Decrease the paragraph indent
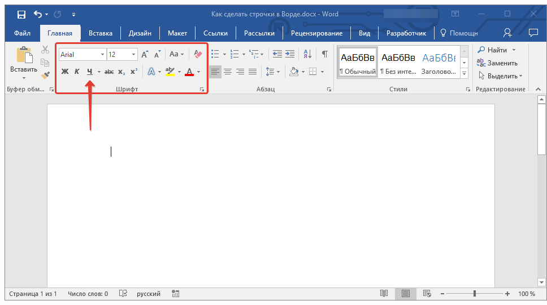 [277, 54]
